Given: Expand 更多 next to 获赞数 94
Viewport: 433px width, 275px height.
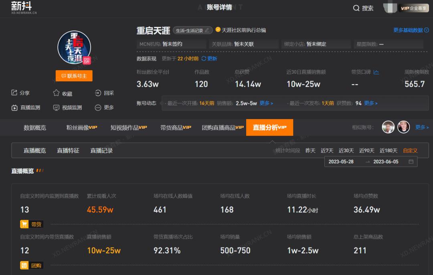Looking at the screenshot, I should [x=369, y=103].
